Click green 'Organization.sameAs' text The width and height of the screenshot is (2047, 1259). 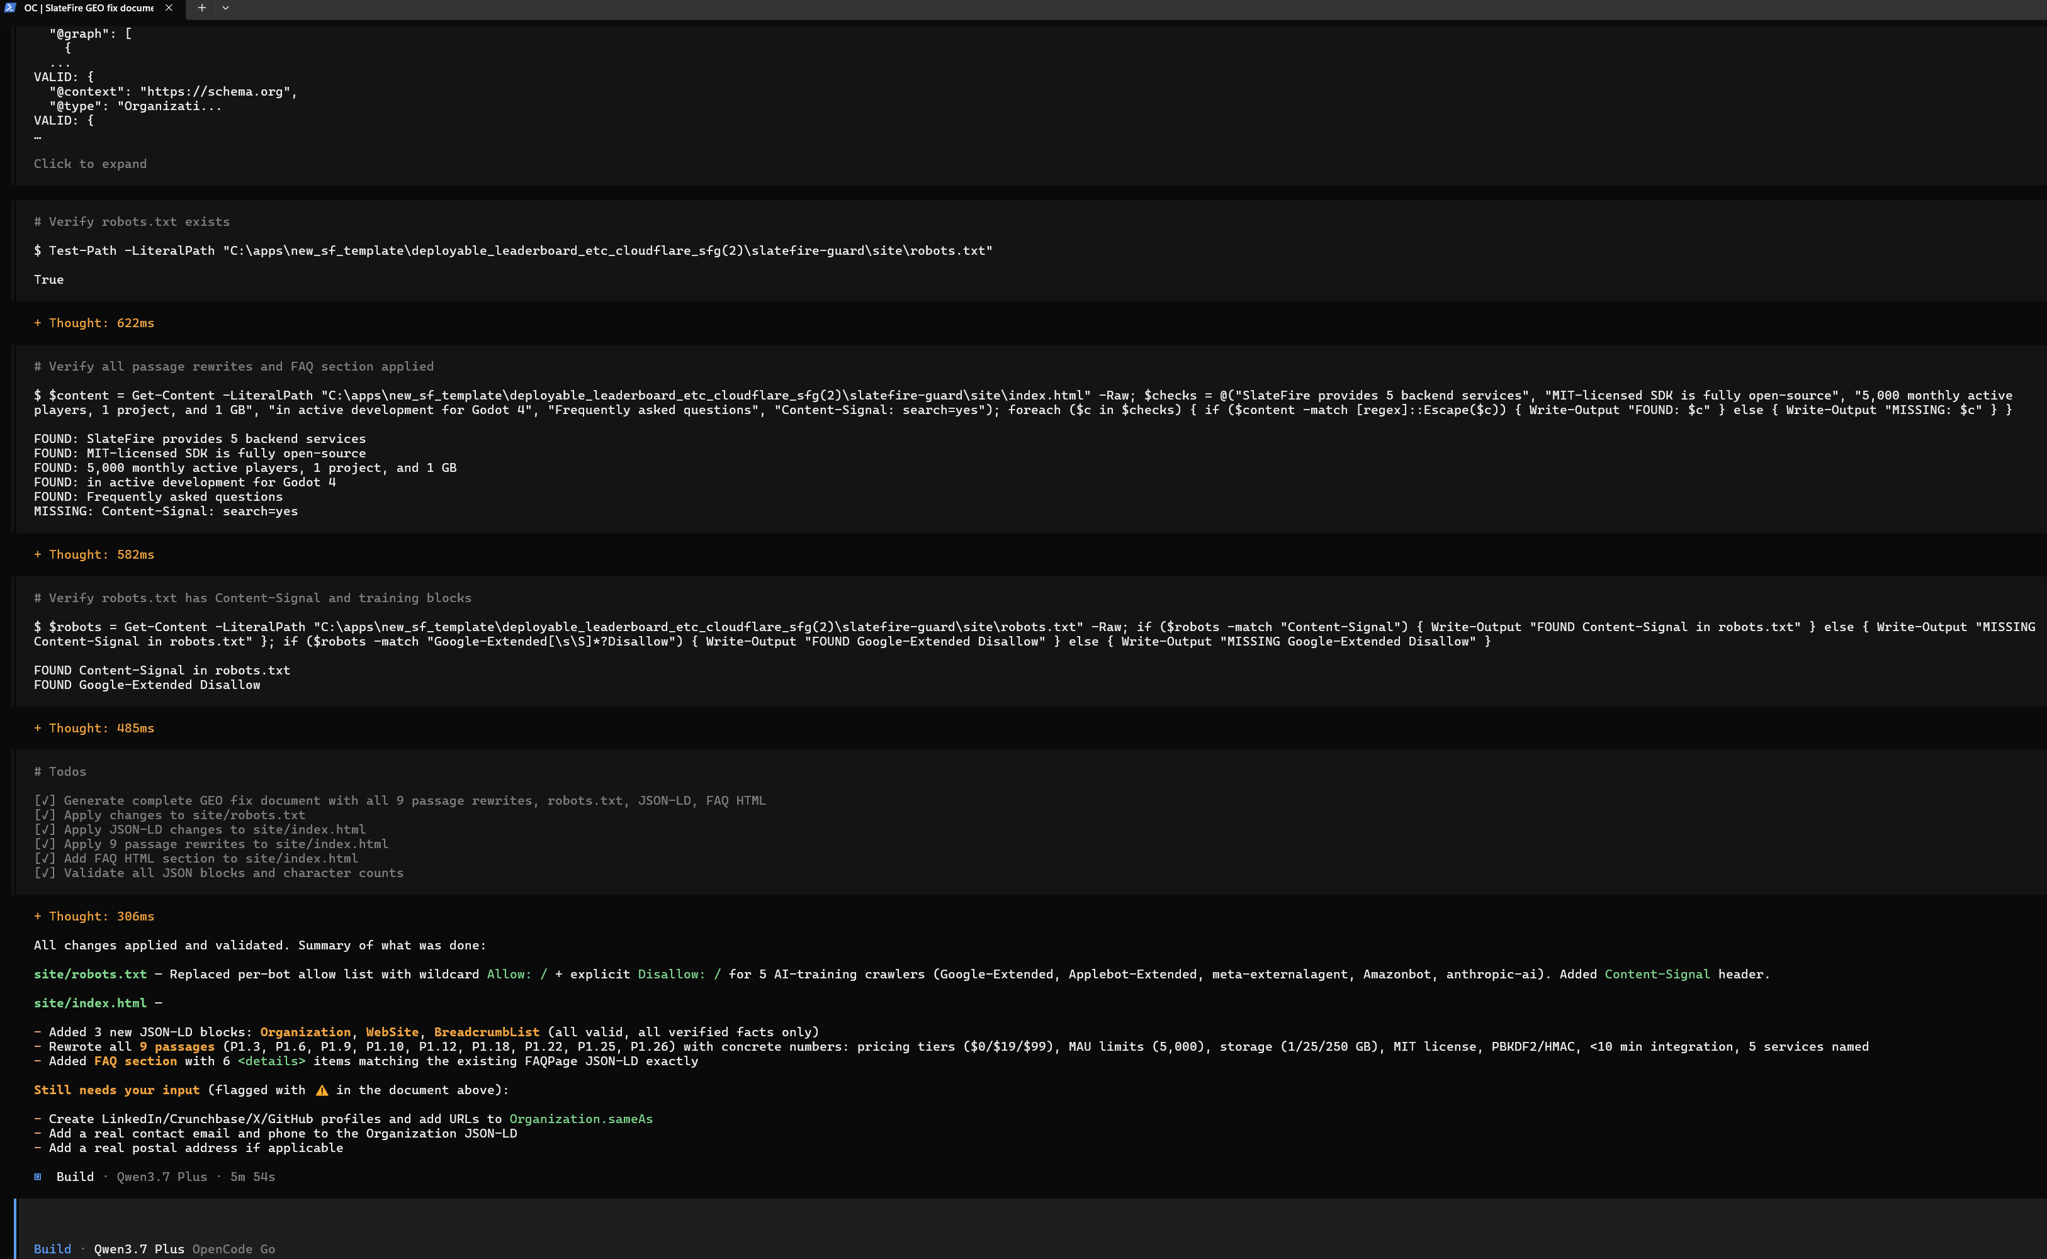click(x=581, y=1119)
